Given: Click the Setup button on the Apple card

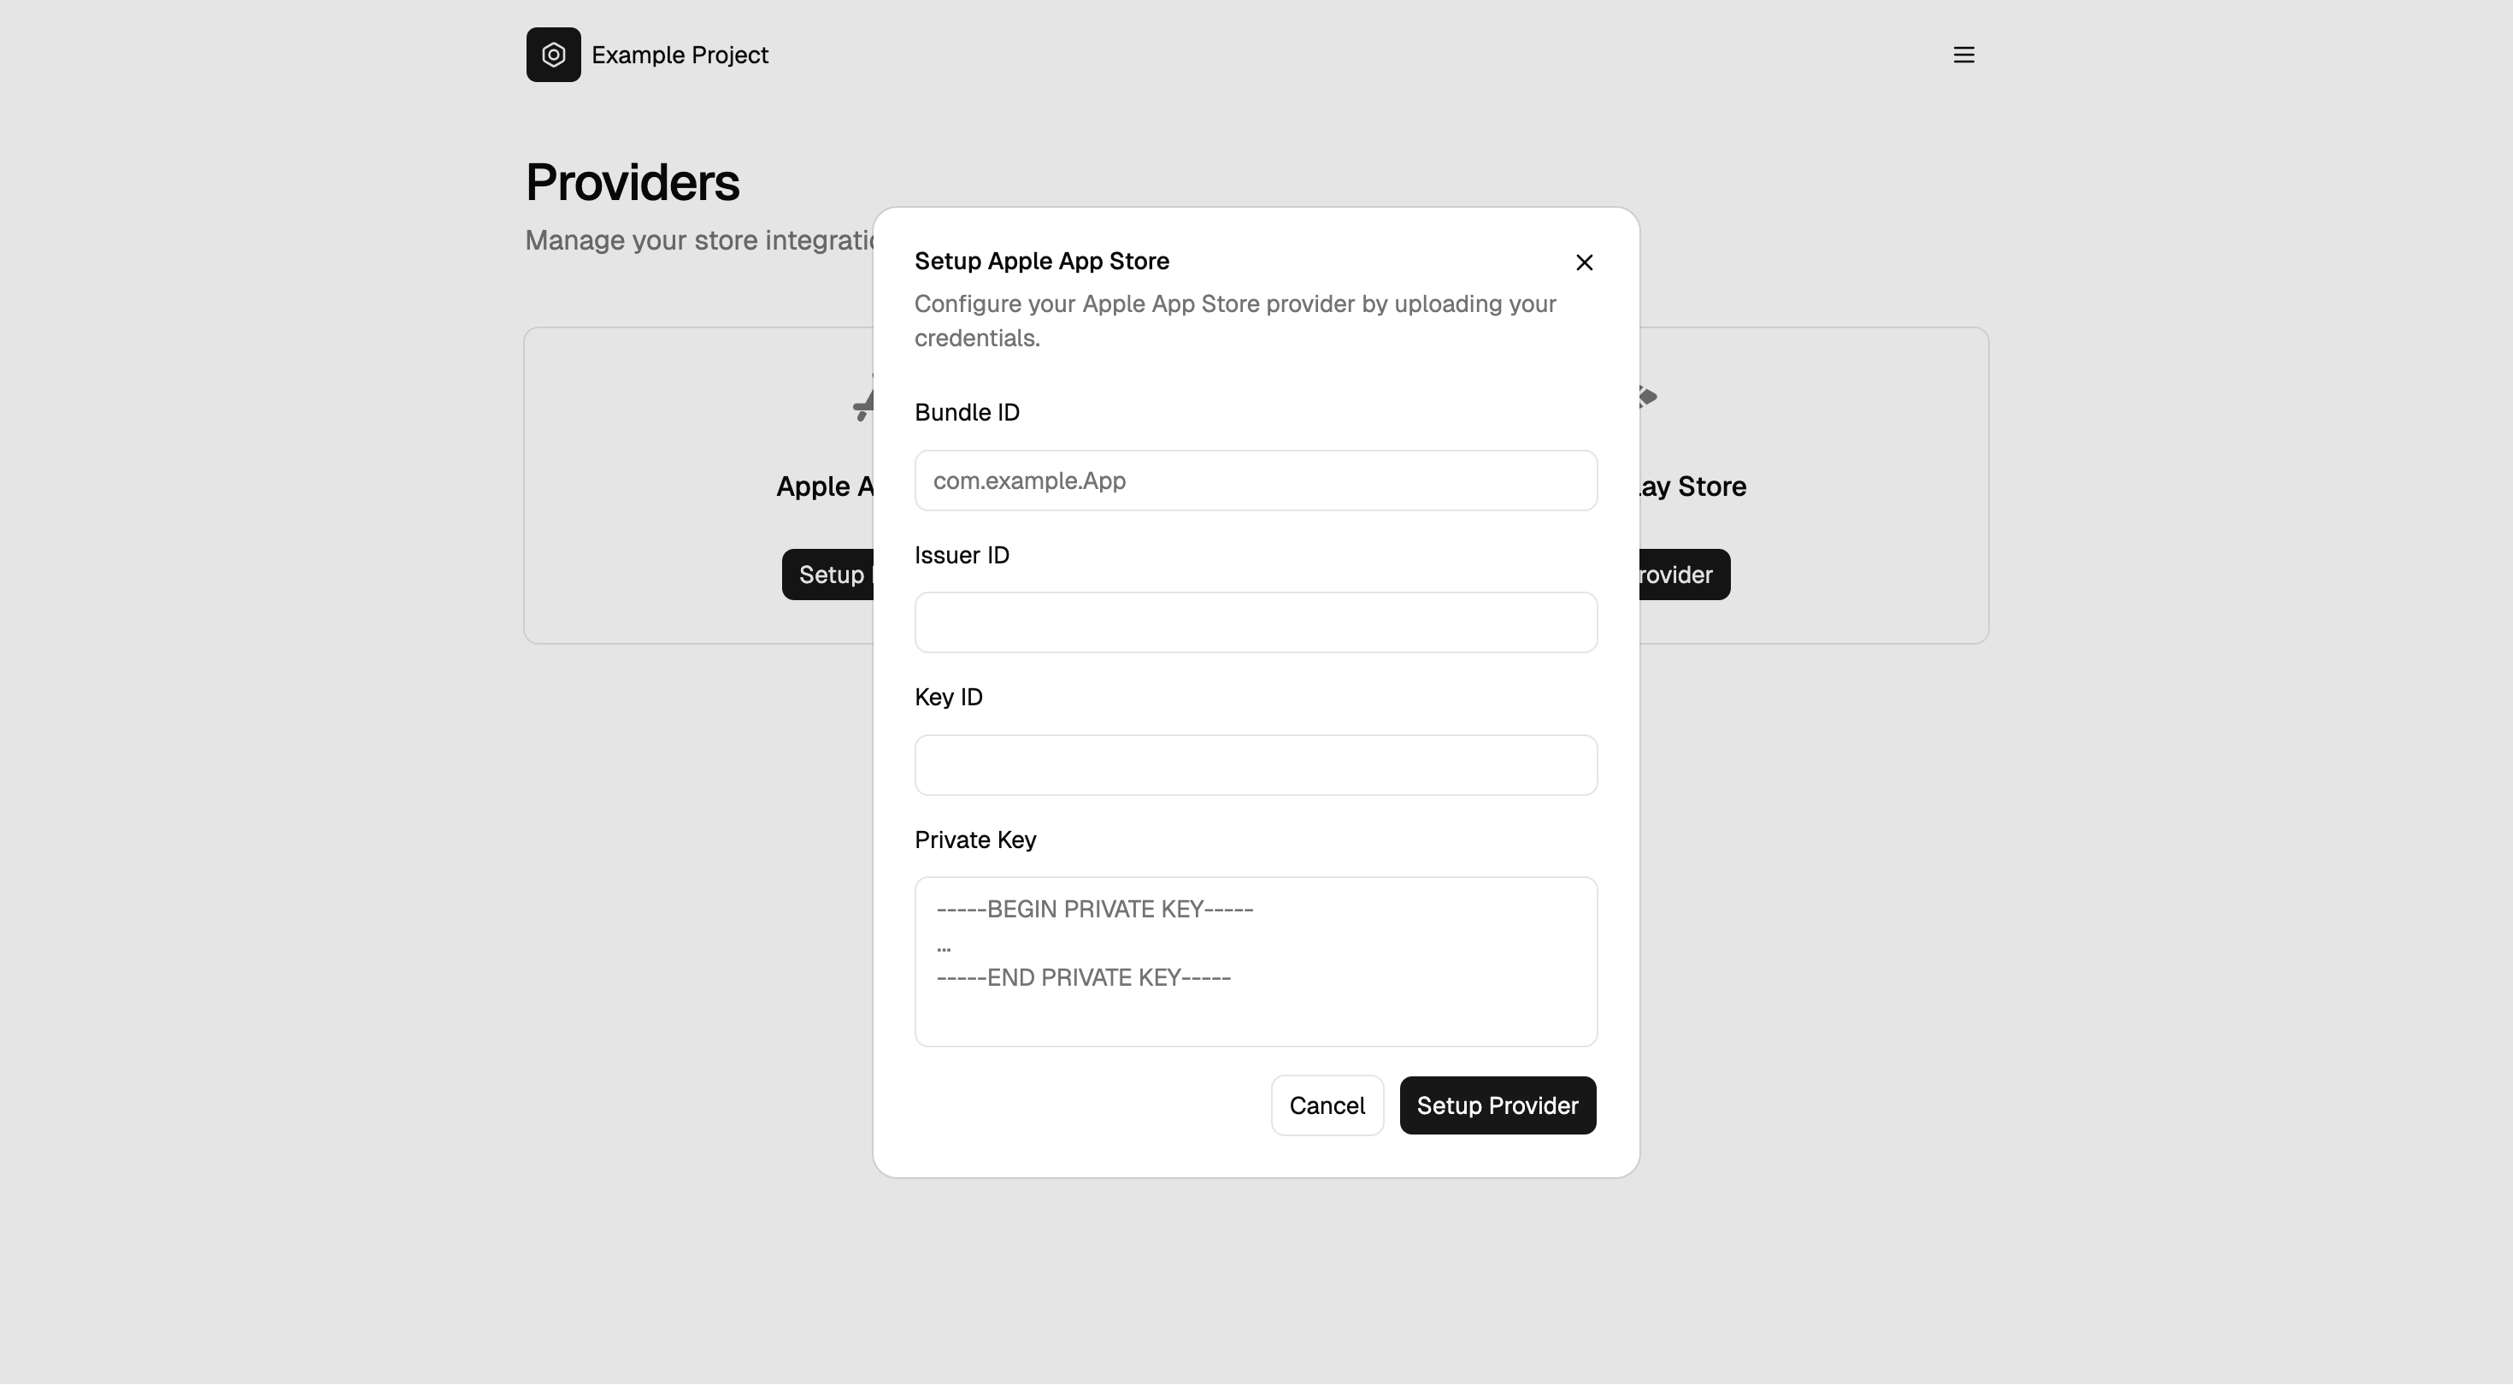Looking at the screenshot, I should tap(829, 575).
